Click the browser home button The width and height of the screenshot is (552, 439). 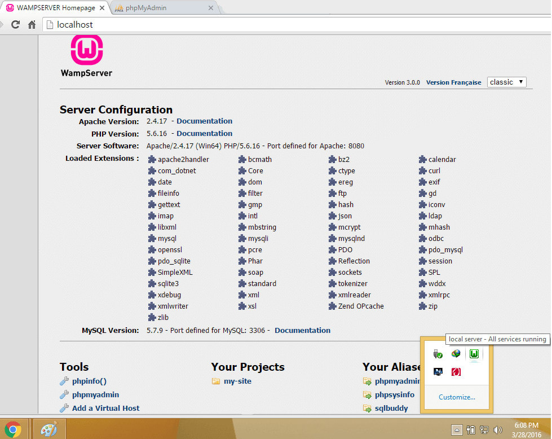tap(32, 25)
